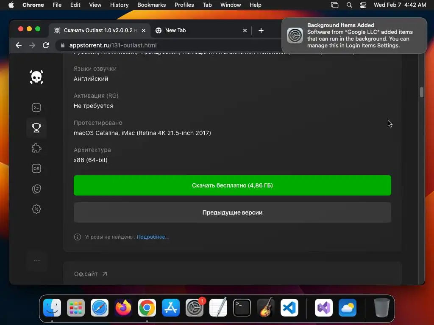Open TextEdit from the Dock
Viewport: 434px width, 325px height.
coord(218,308)
